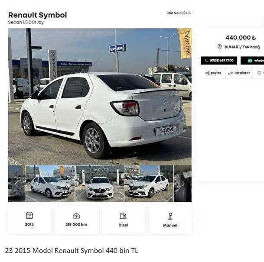Click the calendar year icon
Viewport: 264px width, 262px height.
[x=29, y=215]
